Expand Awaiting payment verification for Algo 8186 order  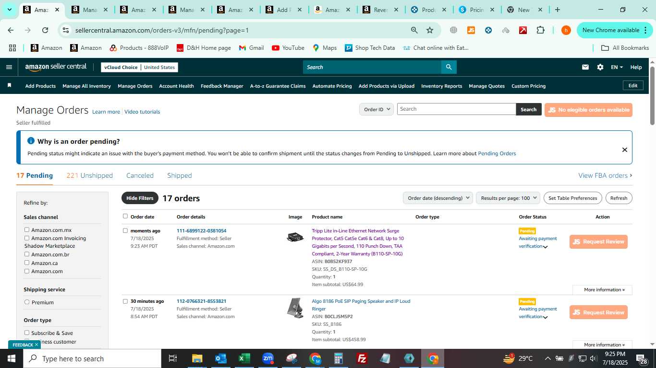tap(545, 317)
